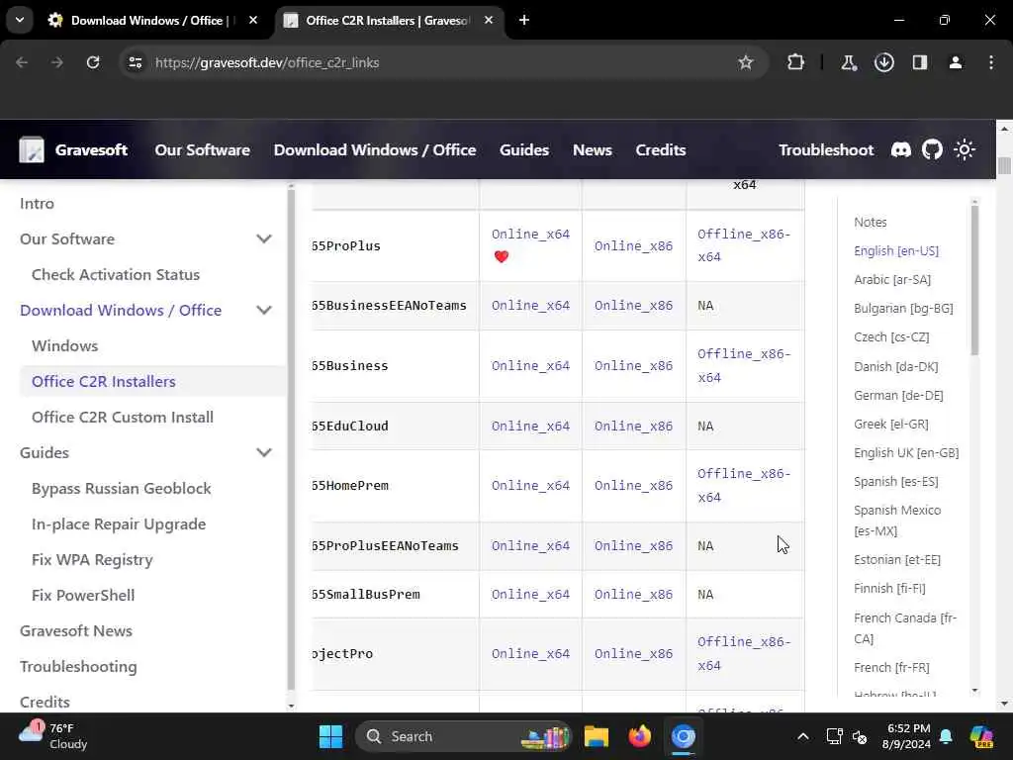Open In-place Repair Upgrade guide

(x=119, y=524)
